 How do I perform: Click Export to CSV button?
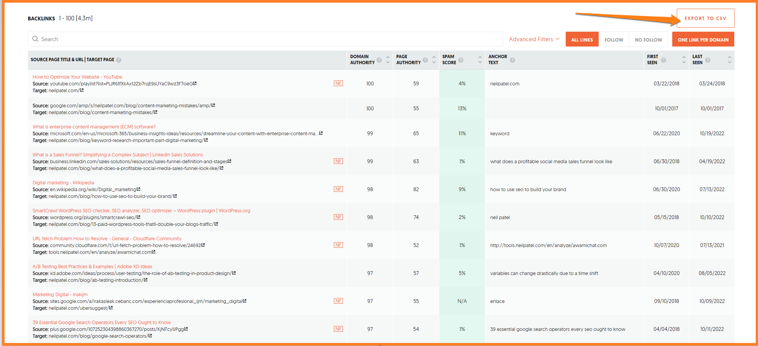click(705, 18)
